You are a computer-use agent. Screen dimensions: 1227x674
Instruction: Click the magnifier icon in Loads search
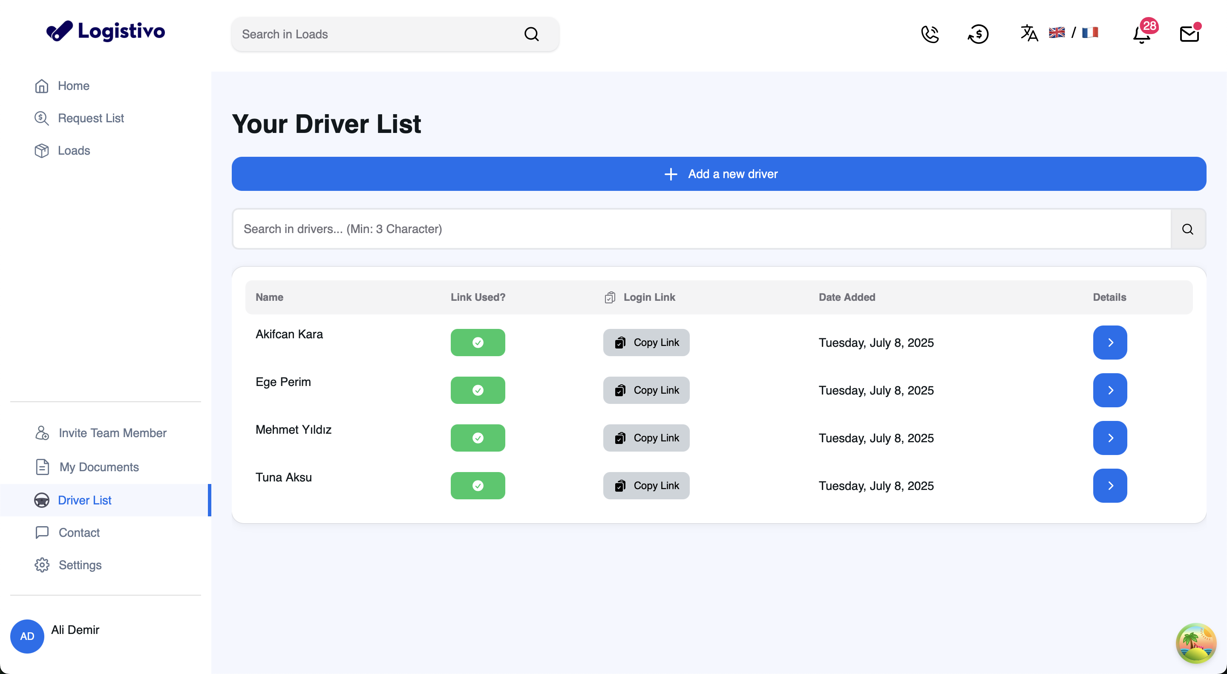pos(532,34)
